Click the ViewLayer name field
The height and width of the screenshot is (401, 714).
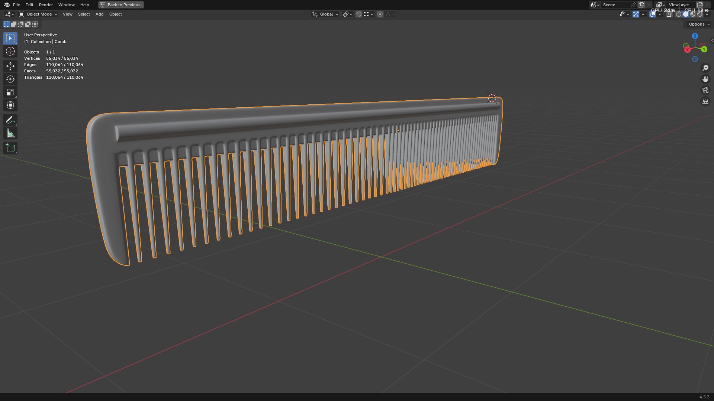coord(681,5)
